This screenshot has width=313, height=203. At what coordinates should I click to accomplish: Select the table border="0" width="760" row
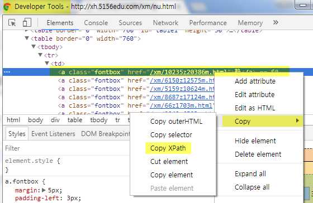[86, 38]
